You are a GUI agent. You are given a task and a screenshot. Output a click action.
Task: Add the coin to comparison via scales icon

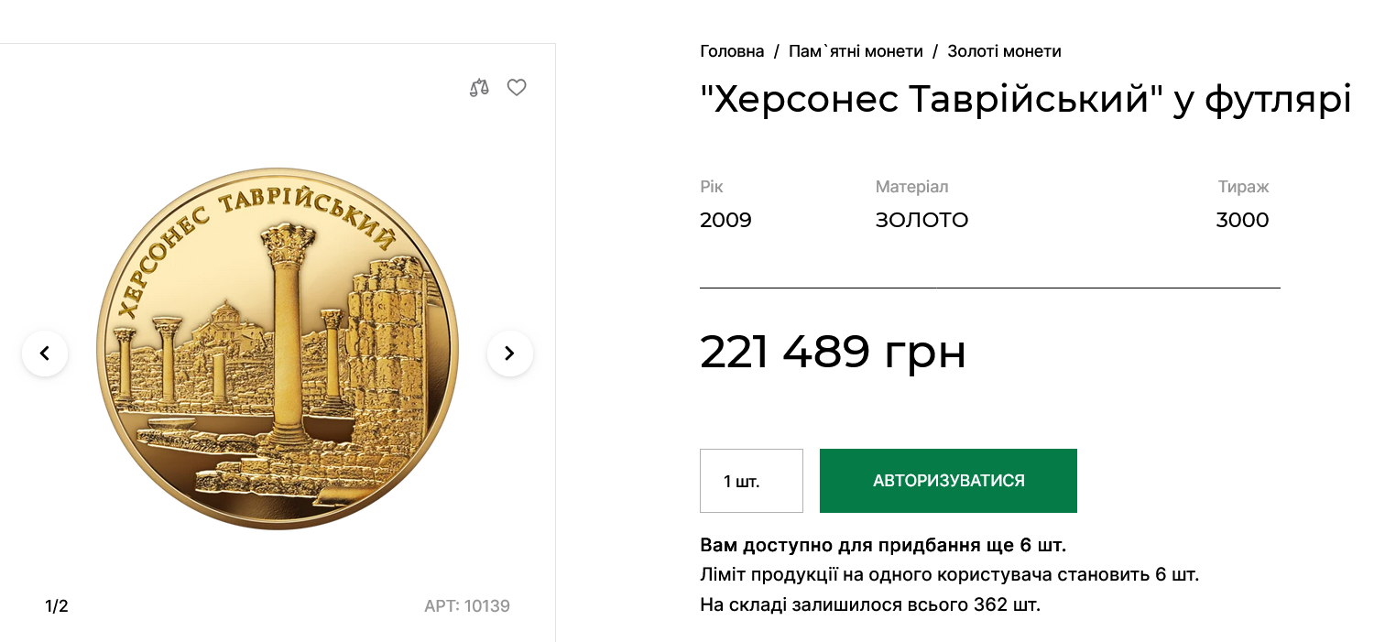pos(478,87)
